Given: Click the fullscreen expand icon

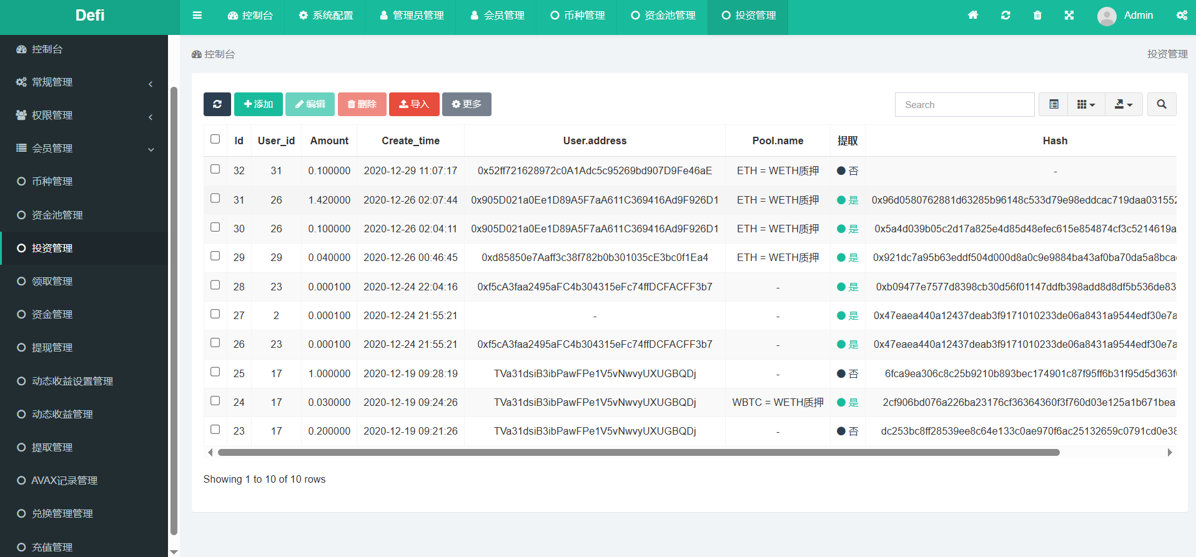Looking at the screenshot, I should (x=1069, y=16).
